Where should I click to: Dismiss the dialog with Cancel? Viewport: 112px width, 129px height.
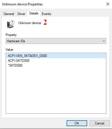click(x=100, y=123)
